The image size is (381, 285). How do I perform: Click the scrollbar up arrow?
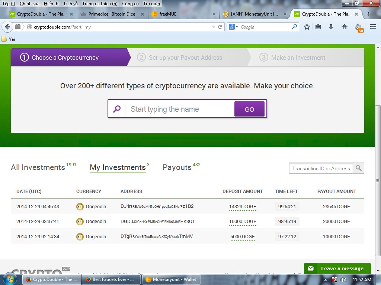(x=378, y=47)
